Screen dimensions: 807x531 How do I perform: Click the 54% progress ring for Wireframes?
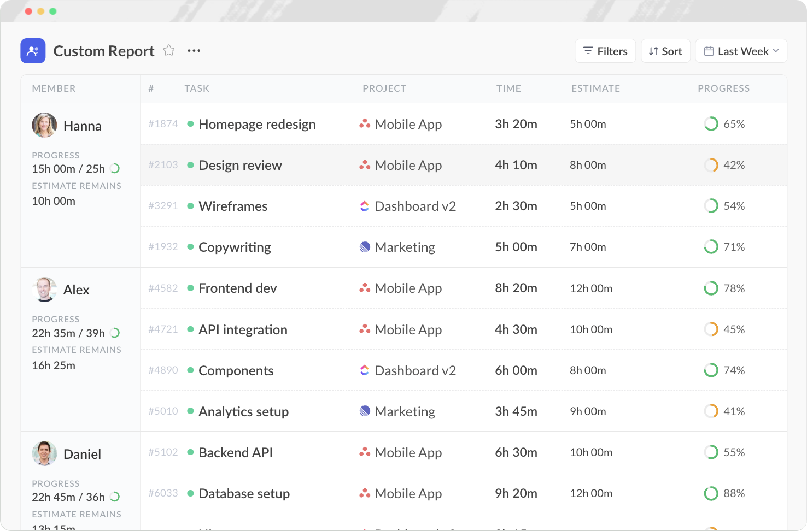click(711, 206)
